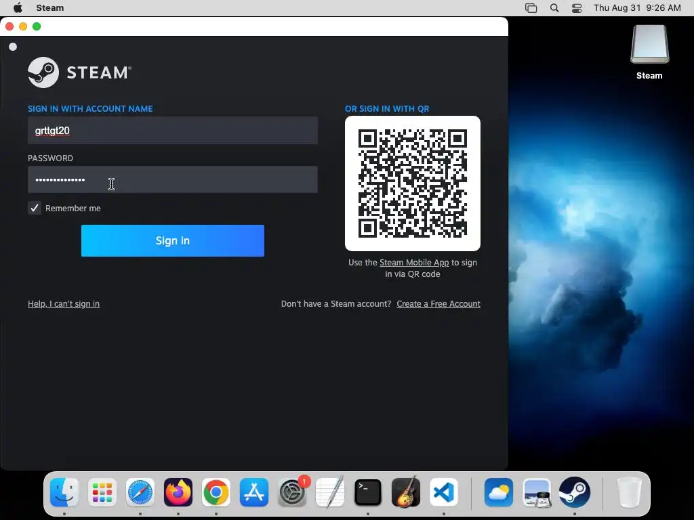The height and width of the screenshot is (520, 694).
Task: Select the Steam disk icon on the desktop
Action: click(x=649, y=52)
